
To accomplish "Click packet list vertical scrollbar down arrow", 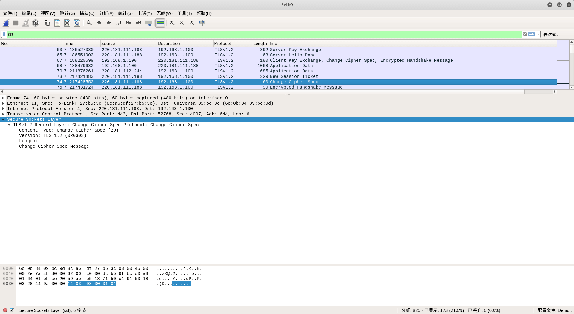I will point(572,87).
